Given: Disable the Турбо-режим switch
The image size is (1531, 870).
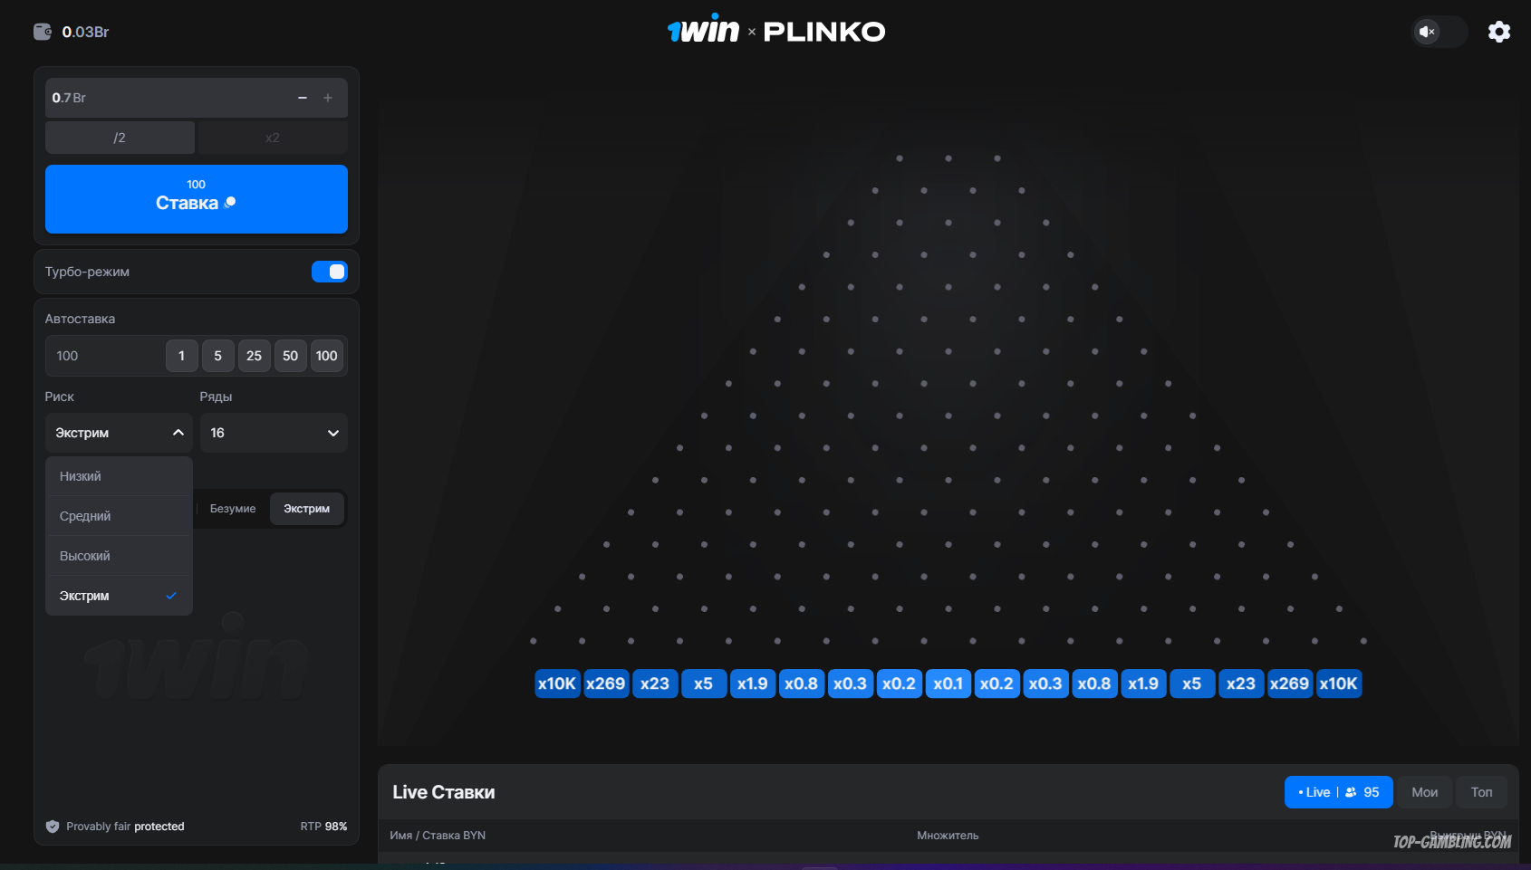Looking at the screenshot, I should [330, 272].
